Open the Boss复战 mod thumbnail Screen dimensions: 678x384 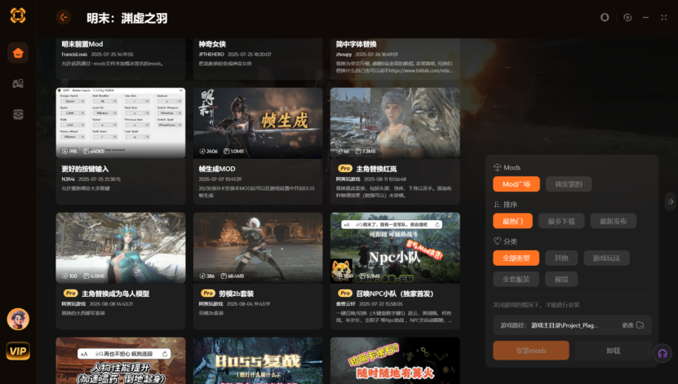[x=258, y=360]
